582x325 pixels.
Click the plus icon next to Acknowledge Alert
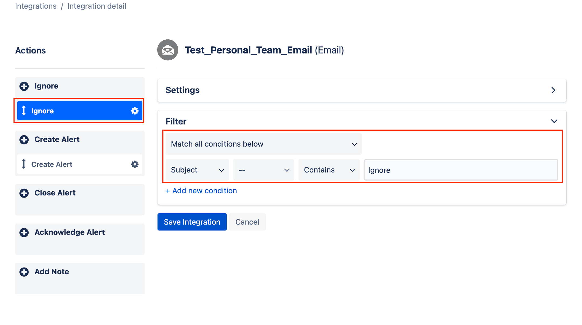pos(24,233)
